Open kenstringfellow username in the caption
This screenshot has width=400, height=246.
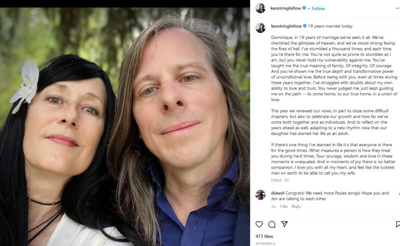pyautogui.click(x=286, y=26)
